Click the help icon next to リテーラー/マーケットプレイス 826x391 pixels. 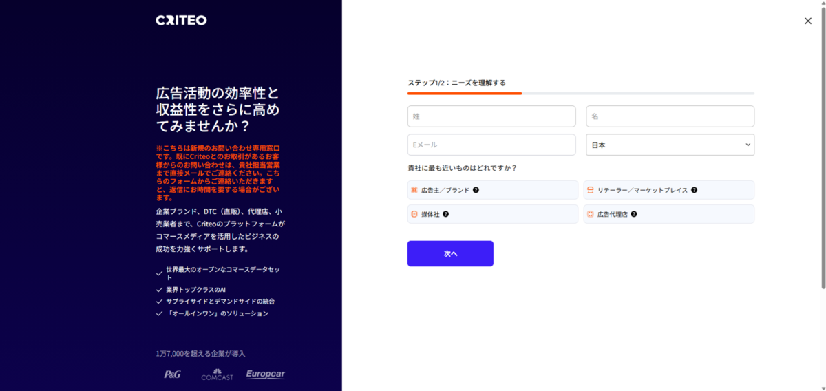(694, 190)
